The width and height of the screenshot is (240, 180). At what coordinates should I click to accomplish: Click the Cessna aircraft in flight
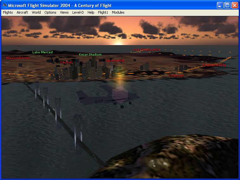pos(108,97)
